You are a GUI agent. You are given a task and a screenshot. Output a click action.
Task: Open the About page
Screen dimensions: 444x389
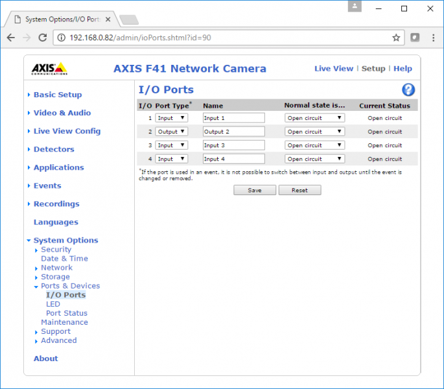coord(45,359)
